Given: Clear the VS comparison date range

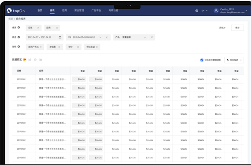Looking at the screenshot, I should pos(107,38).
